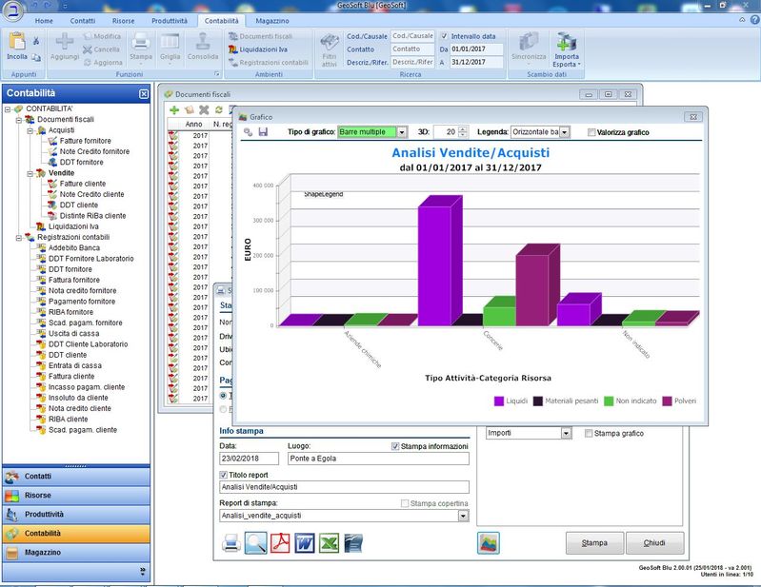The image size is (761, 587).
Task: Click the Filtri attivi ribbon icon
Action: [x=330, y=49]
